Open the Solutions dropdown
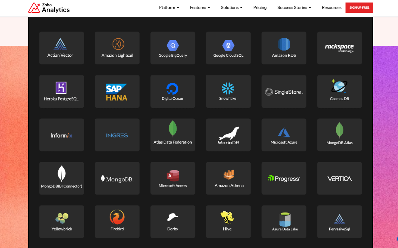 [232, 8]
